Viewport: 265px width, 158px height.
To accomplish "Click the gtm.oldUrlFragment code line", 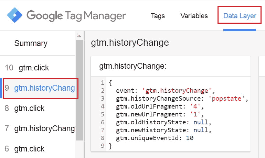I will tap(159, 106).
